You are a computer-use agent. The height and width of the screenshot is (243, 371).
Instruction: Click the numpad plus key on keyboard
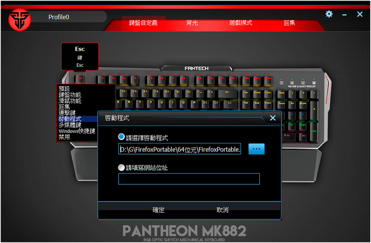coord(314,110)
